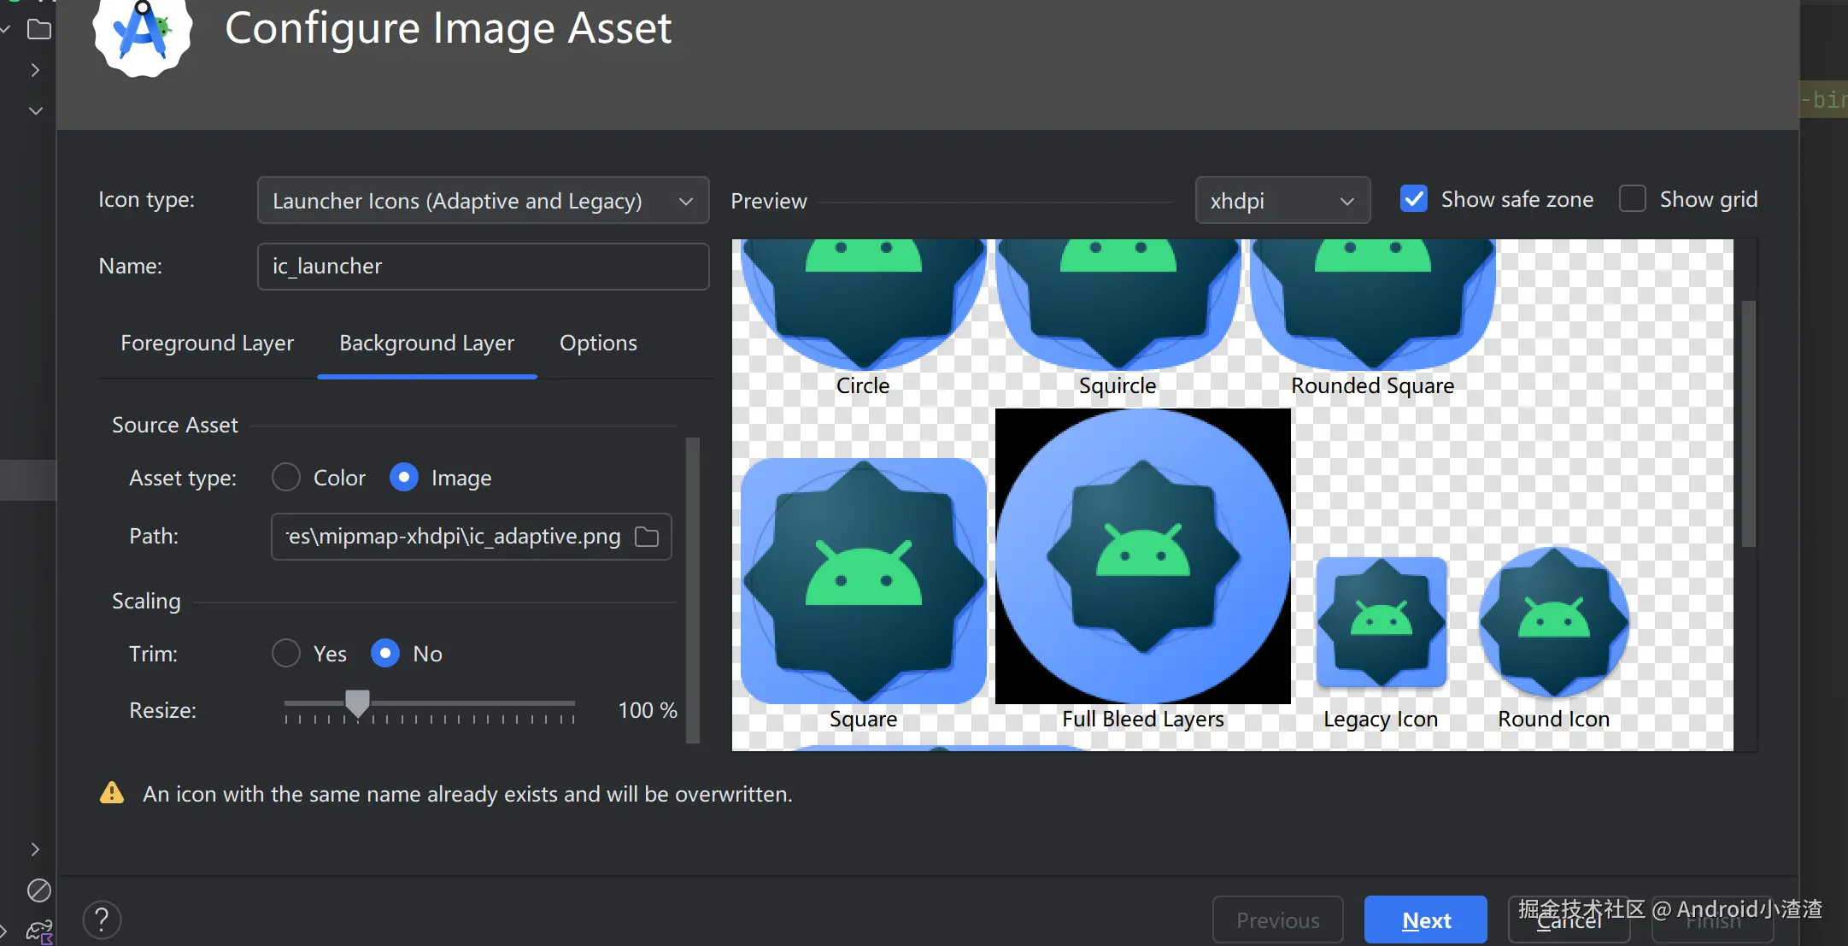The height and width of the screenshot is (946, 1848).
Task: Switch to the Foreground Layer tab
Action: pos(207,343)
